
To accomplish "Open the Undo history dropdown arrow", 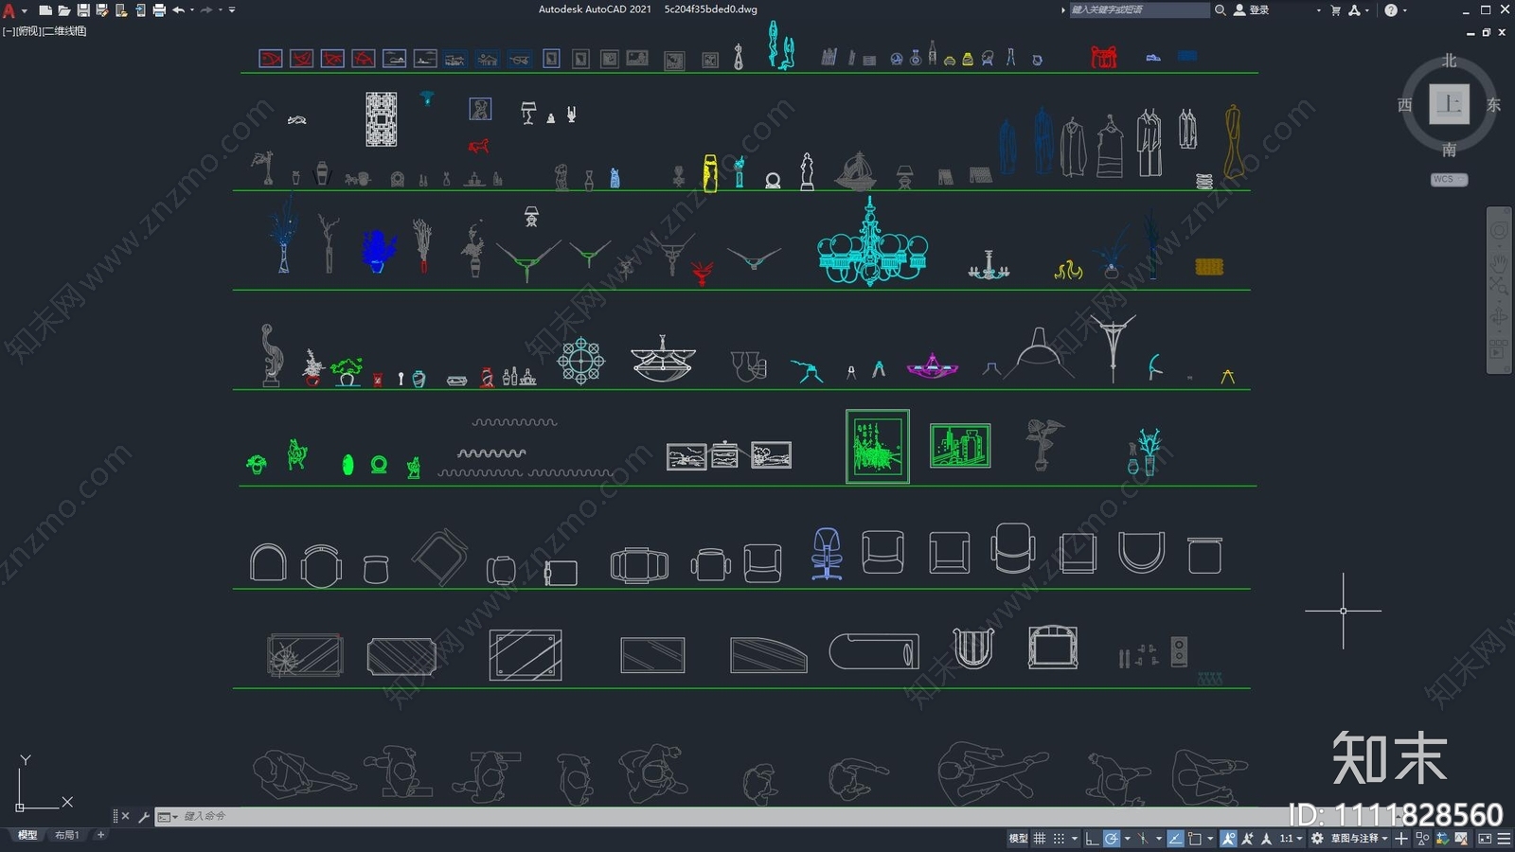I will (192, 10).
